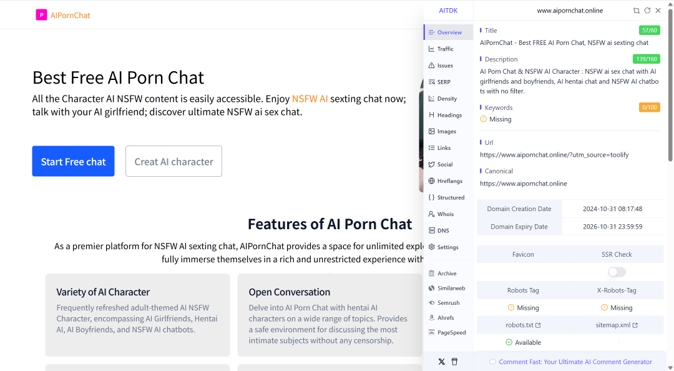This screenshot has width=674, height=371.
Task: Click the panel's vertical scrollbar
Action: [670, 86]
